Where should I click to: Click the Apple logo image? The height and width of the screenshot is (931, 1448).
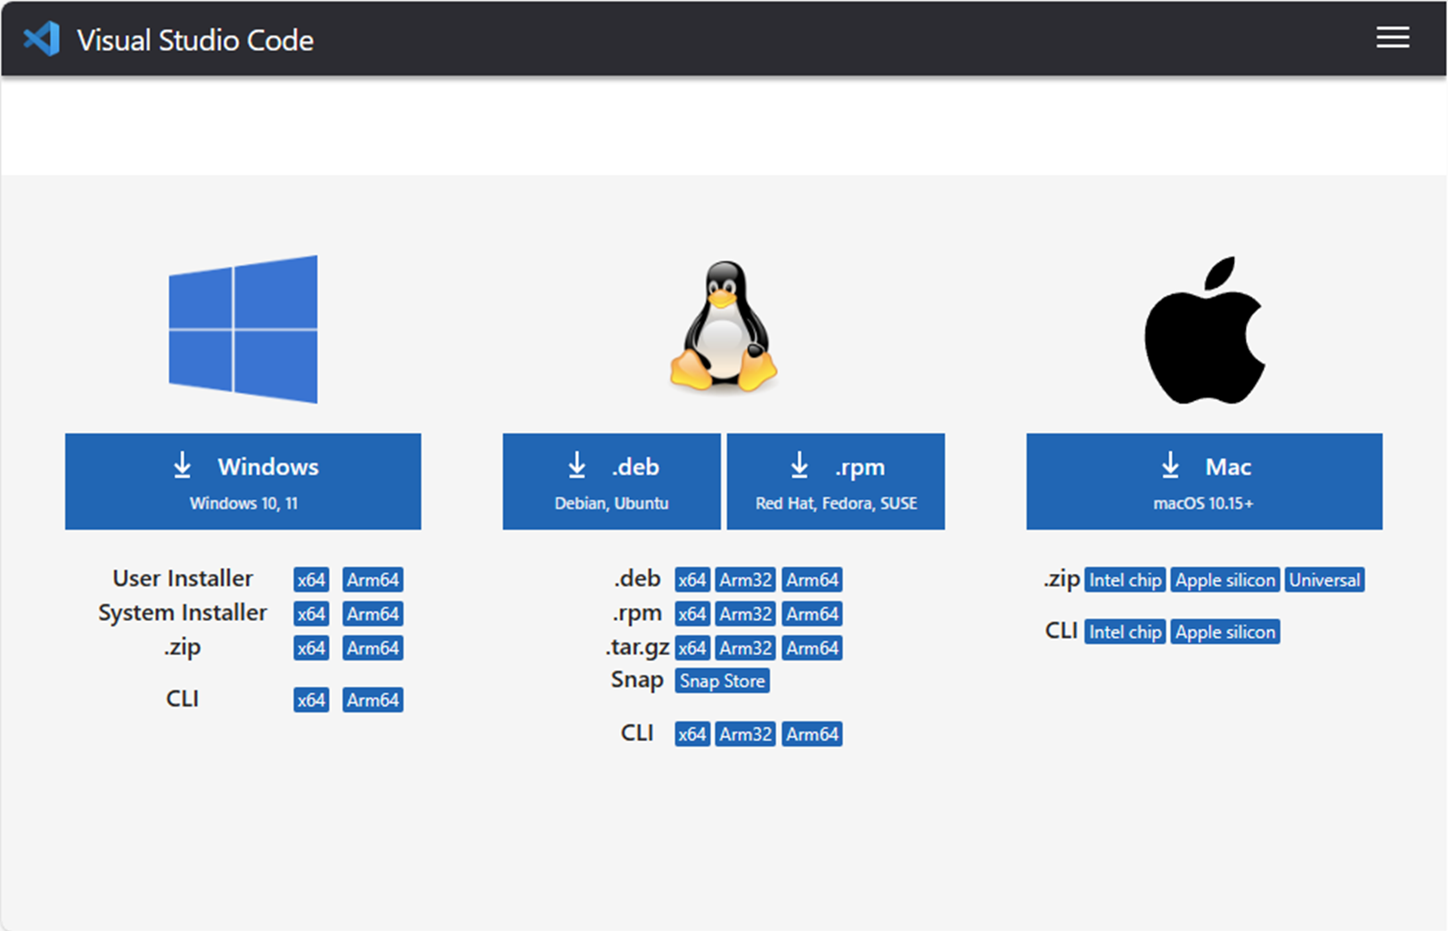click(x=1205, y=331)
